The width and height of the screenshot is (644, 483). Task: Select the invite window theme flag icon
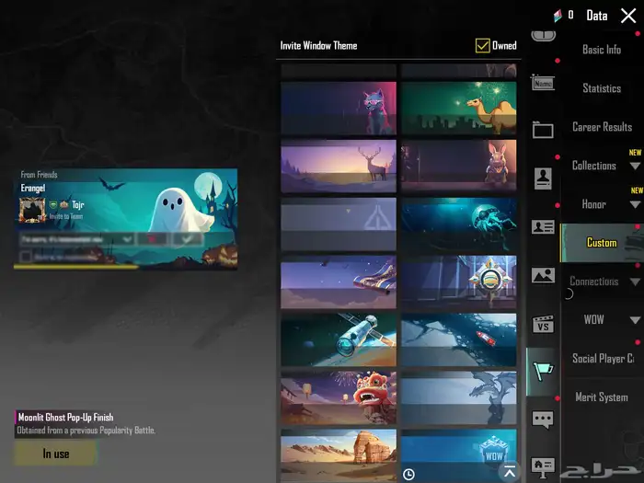point(543,372)
